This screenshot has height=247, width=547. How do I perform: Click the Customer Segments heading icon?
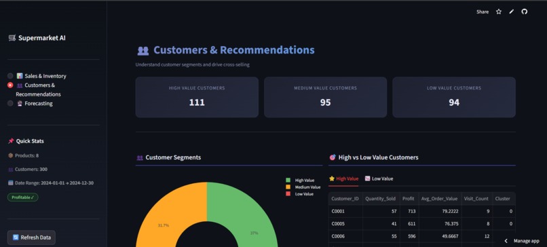point(140,157)
